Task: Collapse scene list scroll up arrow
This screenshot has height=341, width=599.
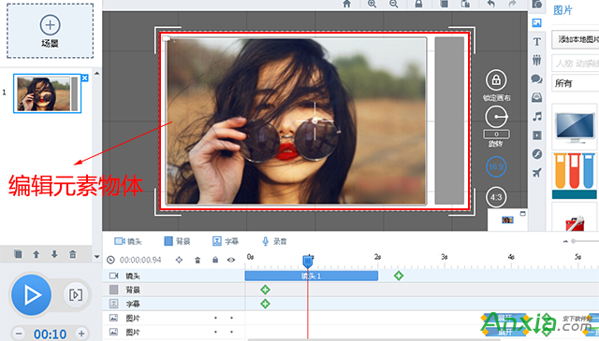Action: coord(96,73)
